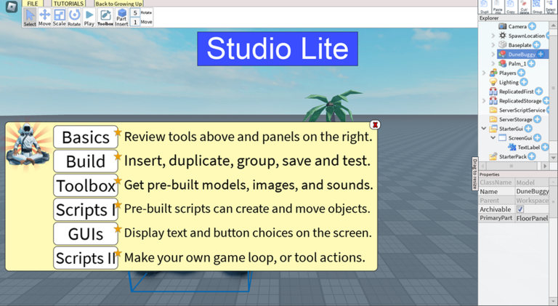This screenshot has height=306, width=558.
Task: Add a child to Baseplate
Action: coord(536,45)
